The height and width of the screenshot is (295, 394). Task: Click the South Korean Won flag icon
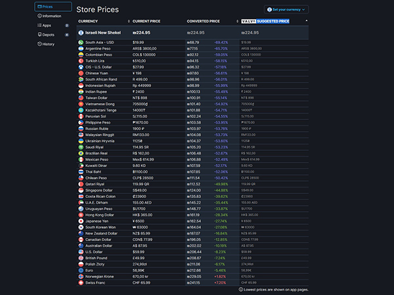tap(81, 227)
